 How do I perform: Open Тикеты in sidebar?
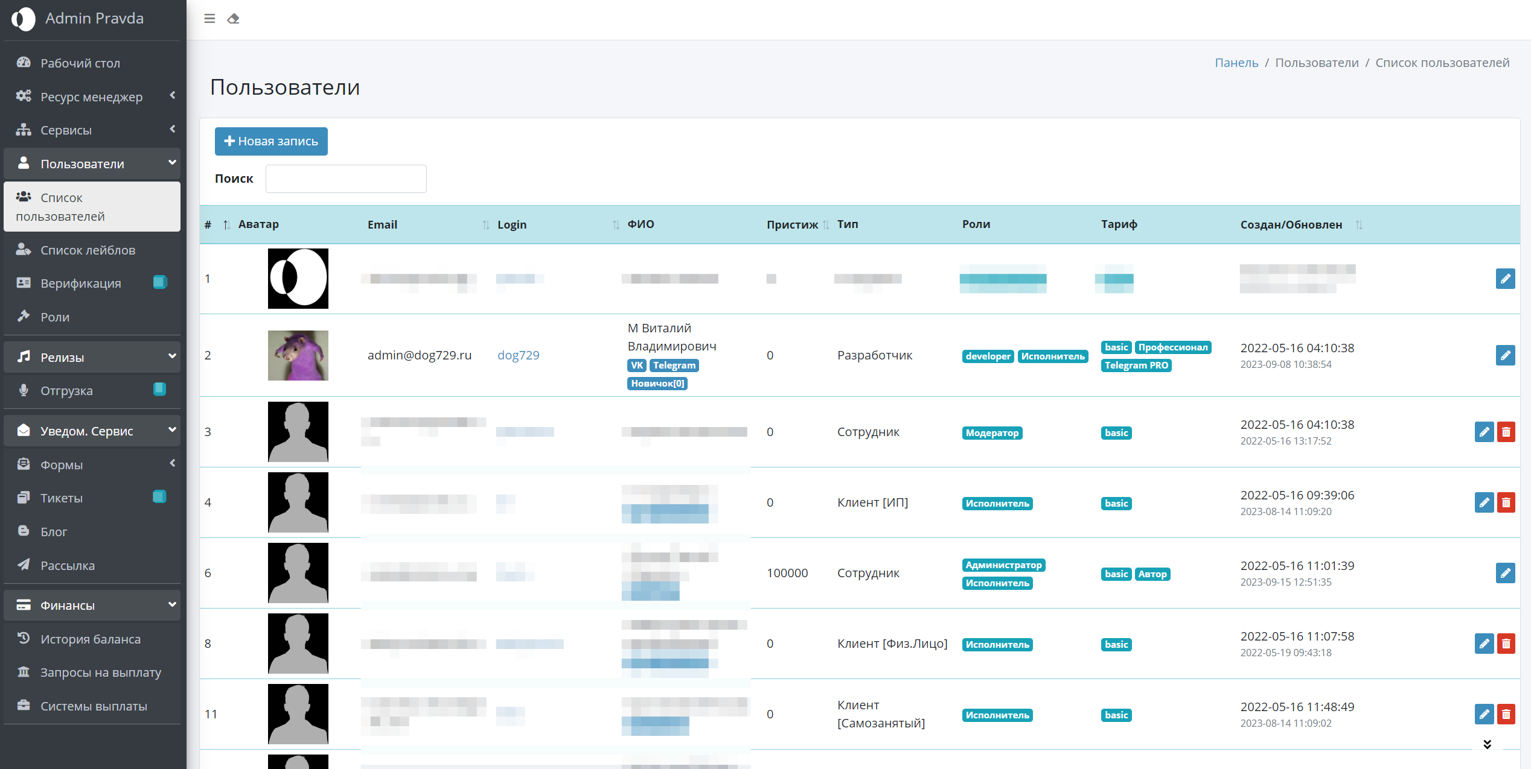coord(92,498)
